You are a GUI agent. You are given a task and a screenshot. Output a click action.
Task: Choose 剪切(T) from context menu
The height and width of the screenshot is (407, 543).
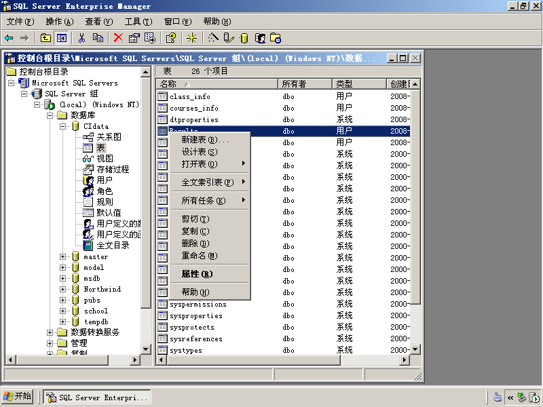point(210,219)
